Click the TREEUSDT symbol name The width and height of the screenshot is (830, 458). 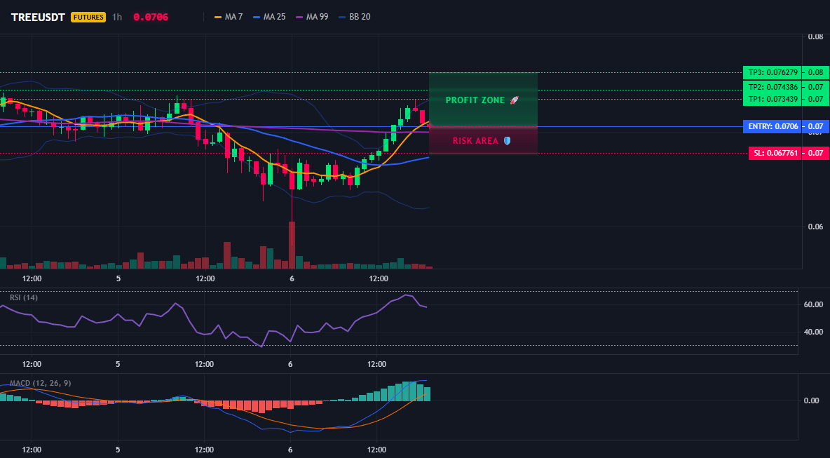(38, 17)
